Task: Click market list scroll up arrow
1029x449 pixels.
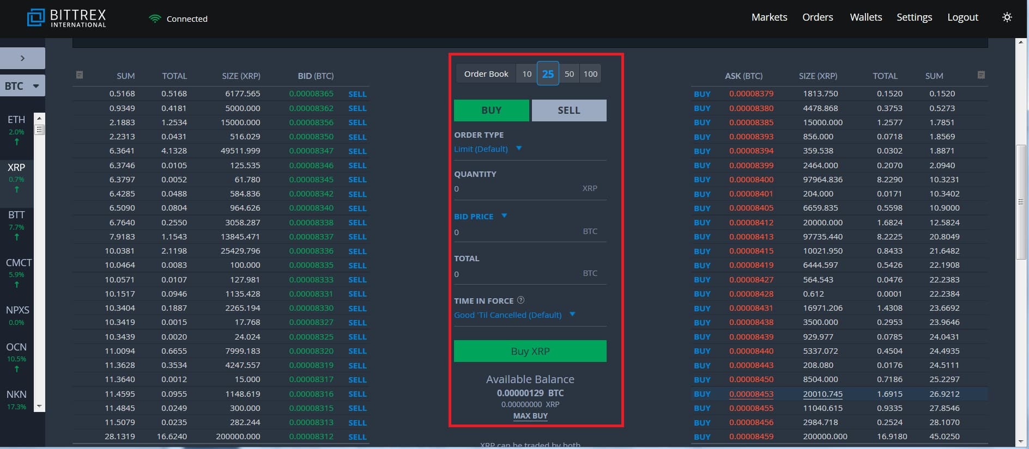Action: pos(39,117)
